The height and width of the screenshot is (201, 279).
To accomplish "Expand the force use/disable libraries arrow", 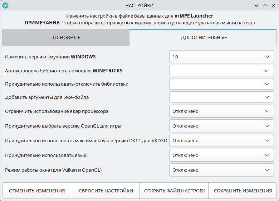I will click(267, 84).
